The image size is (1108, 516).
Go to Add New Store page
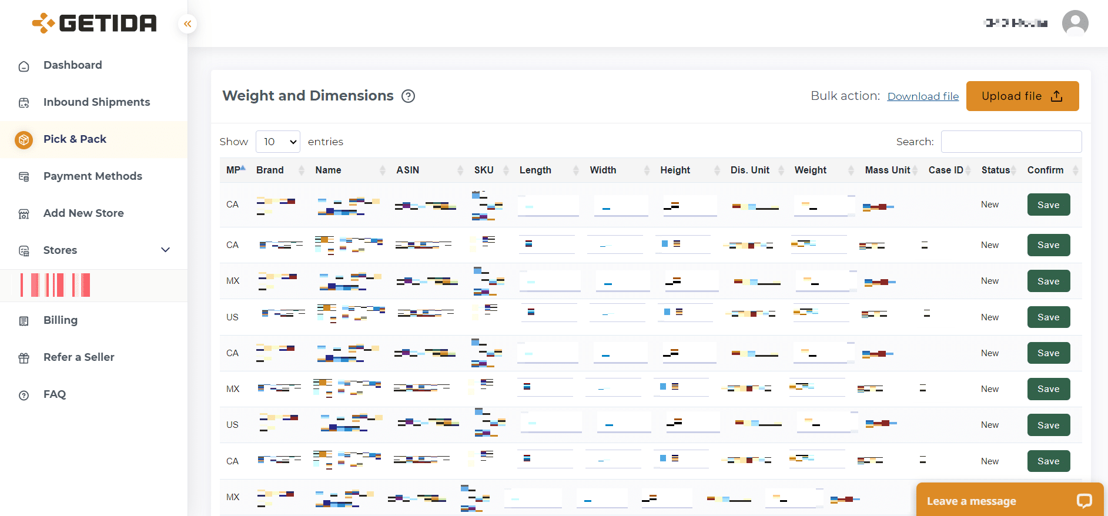pyautogui.click(x=83, y=213)
